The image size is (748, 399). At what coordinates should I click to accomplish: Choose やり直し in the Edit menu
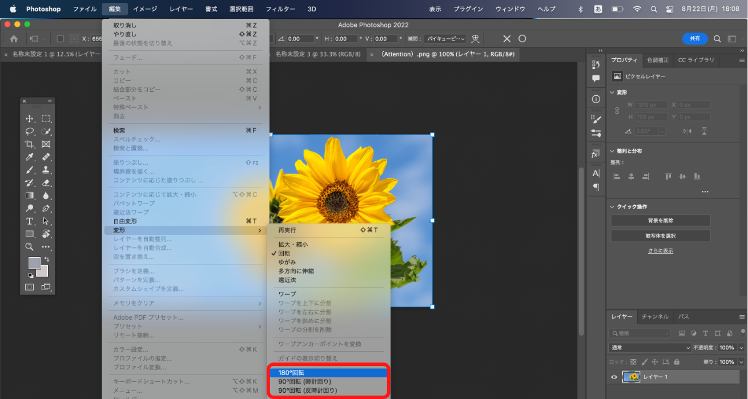[186, 34]
